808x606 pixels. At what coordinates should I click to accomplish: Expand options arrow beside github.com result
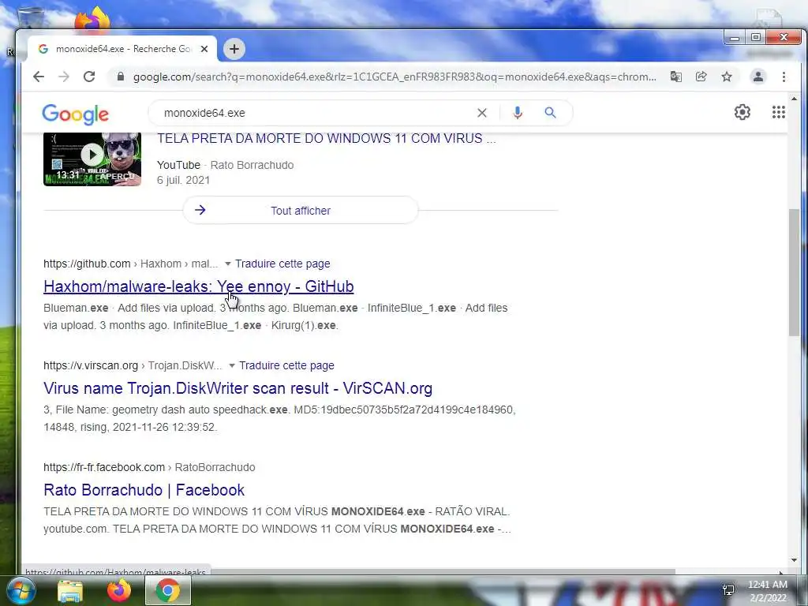coord(227,264)
